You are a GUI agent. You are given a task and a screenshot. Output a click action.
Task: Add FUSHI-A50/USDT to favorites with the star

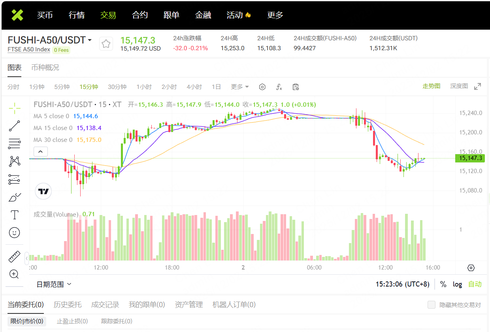tap(106, 43)
